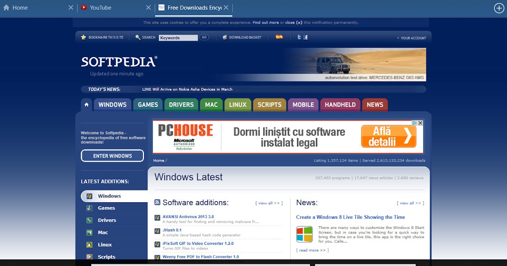Image resolution: width=507 pixels, height=266 pixels.
Task: Click the read more link under news
Action: pyautogui.click(x=312, y=250)
